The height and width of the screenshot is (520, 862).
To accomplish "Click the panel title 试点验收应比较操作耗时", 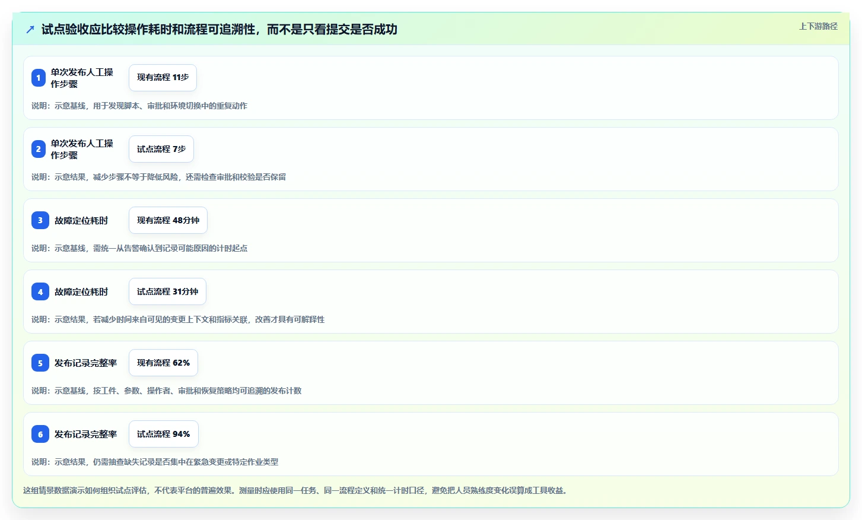I will click(x=220, y=29).
